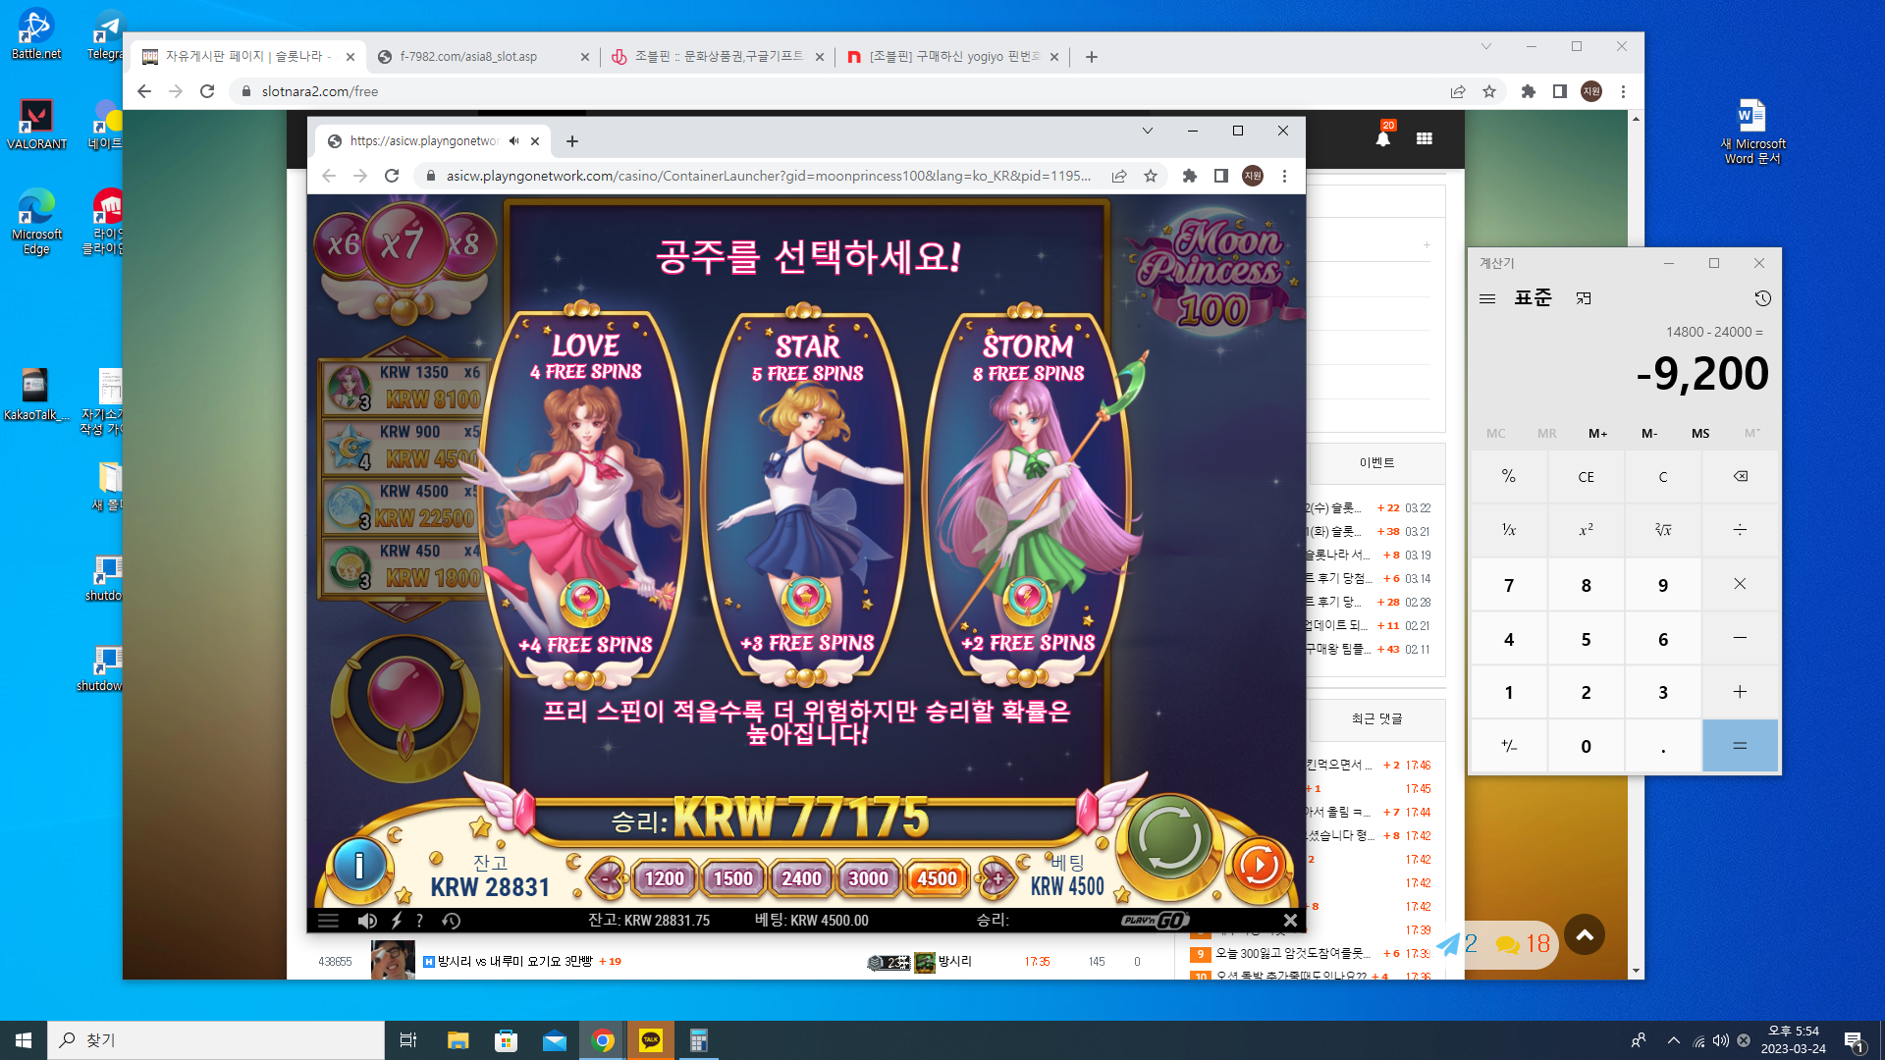This screenshot has width=1885, height=1060.
Task: Click the calculator MS button
Action: pos(1700,433)
